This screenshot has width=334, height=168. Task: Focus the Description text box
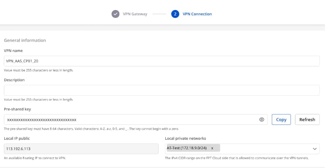pyautogui.click(x=162, y=90)
